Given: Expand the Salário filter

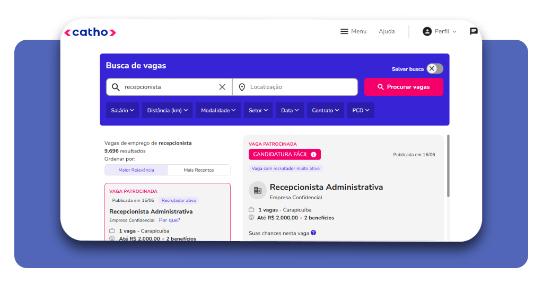Looking at the screenshot, I should [122, 110].
